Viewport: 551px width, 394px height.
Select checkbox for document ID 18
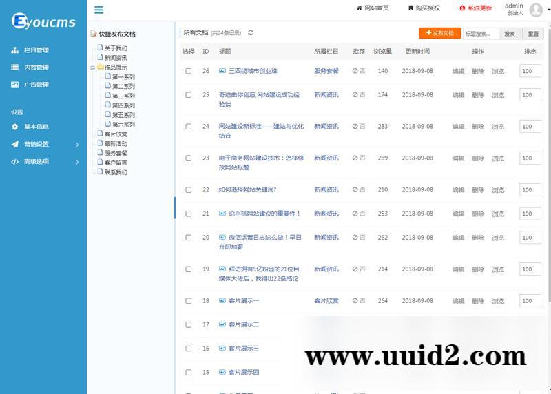click(189, 301)
